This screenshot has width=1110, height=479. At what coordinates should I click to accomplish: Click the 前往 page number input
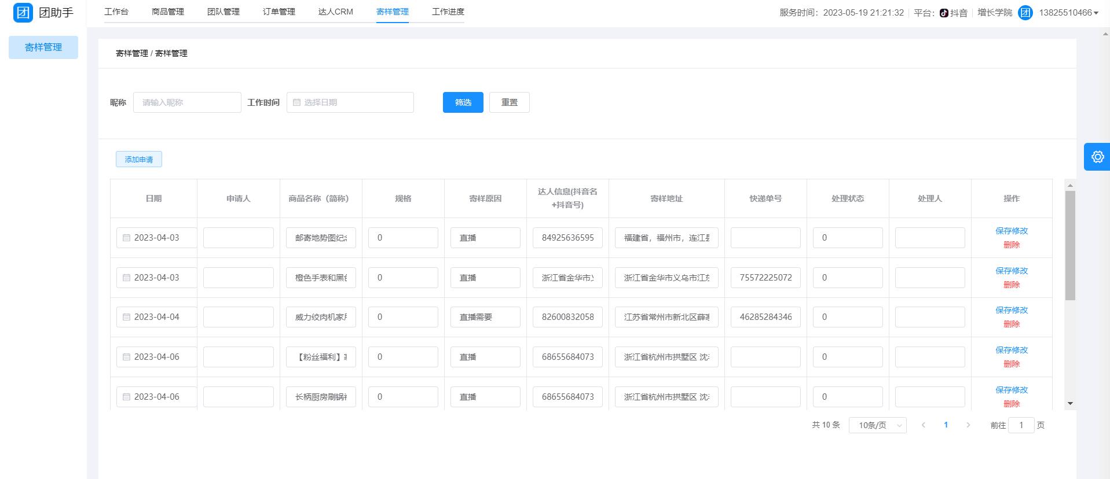pos(1021,425)
